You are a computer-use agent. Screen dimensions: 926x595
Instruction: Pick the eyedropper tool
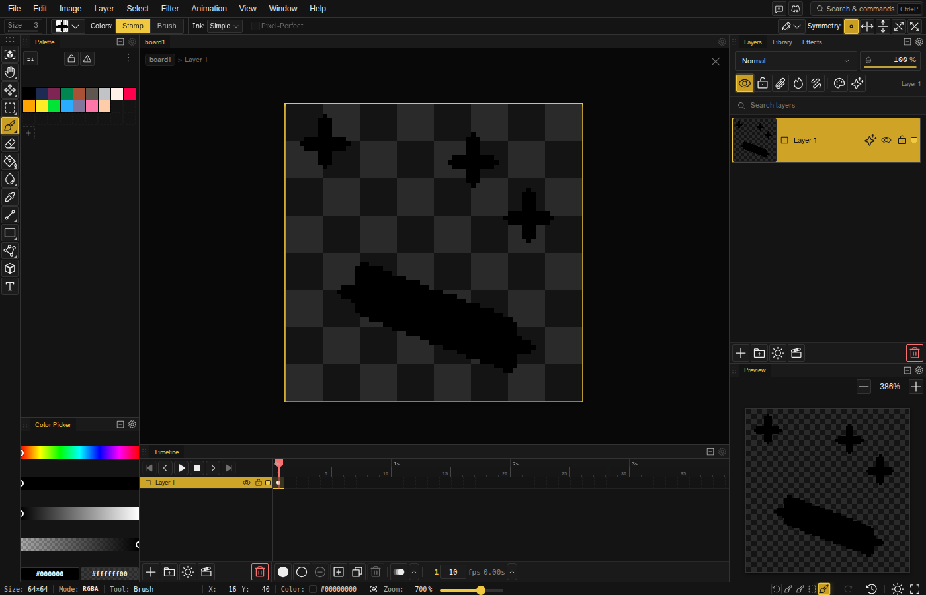tap(10, 197)
